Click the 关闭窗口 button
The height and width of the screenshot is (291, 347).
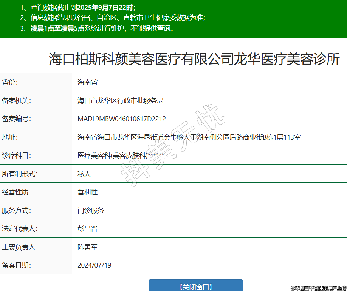[x=195, y=286]
